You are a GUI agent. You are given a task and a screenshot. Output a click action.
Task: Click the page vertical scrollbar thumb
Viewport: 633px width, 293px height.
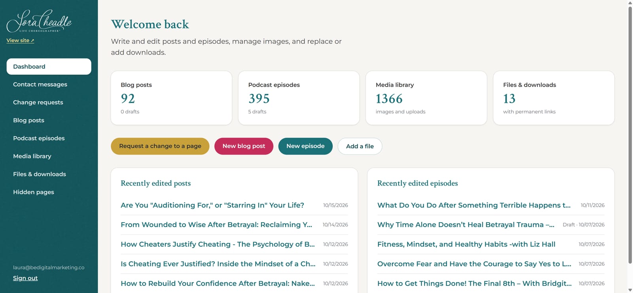[630, 134]
